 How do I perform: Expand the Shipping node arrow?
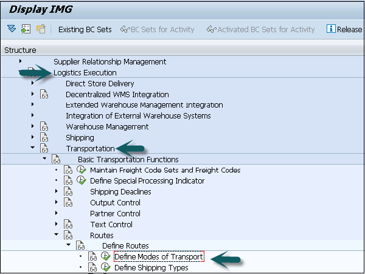coord(32,138)
